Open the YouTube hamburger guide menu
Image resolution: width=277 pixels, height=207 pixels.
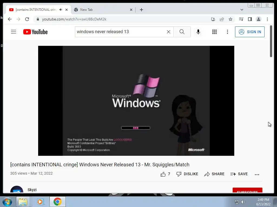(14, 32)
